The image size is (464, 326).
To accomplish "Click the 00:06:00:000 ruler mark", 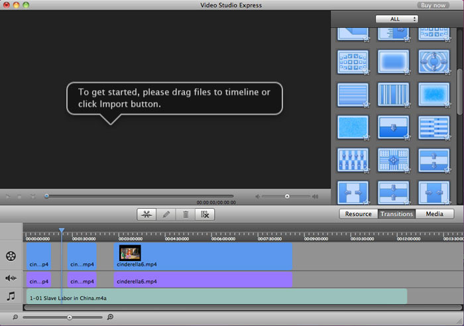I will pos(223,239).
